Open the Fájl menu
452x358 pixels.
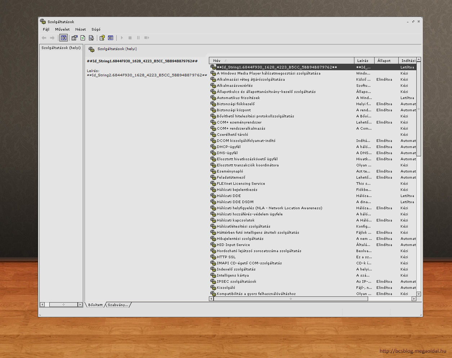[x=46, y=30]
